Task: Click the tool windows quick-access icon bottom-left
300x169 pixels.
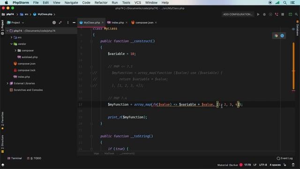Action: point(3,165)
